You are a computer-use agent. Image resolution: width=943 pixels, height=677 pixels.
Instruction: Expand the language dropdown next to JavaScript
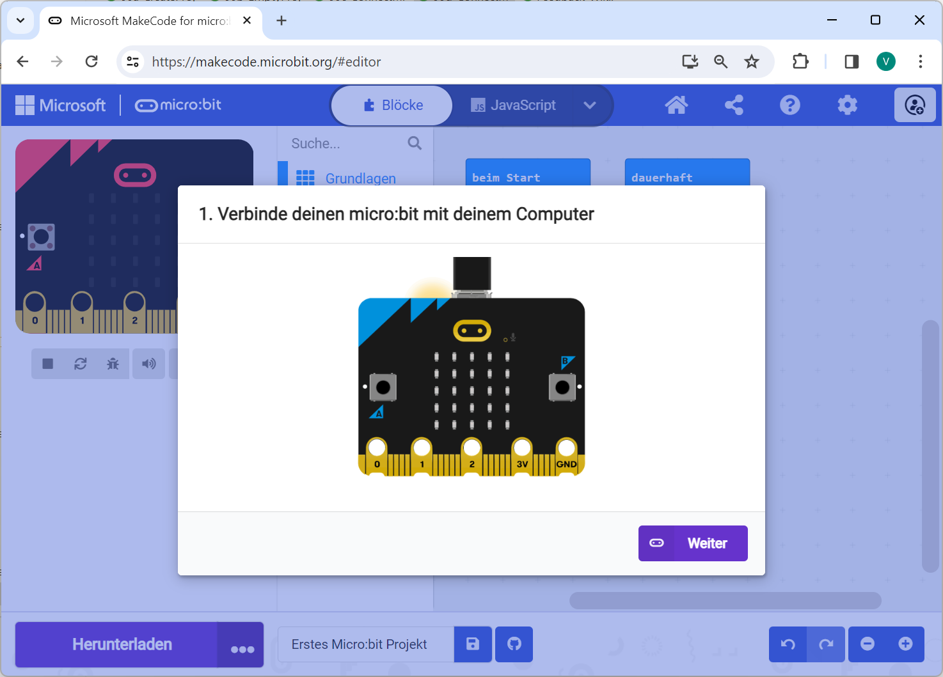590,105
